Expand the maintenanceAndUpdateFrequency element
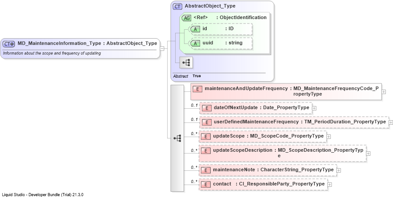 point(384,92)
